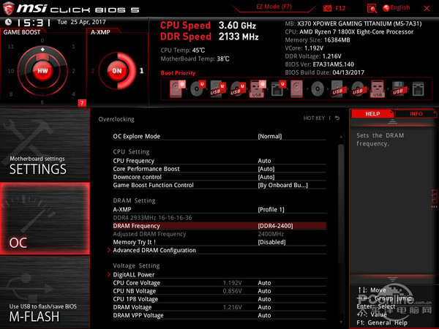
Task: Switch to EZ Mode (F7)
Action: click(x=274, y=7)
